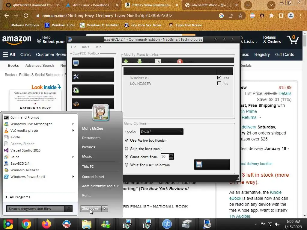
Task: Expand VLC media player submenu arrow
Action: pos(73,131)
